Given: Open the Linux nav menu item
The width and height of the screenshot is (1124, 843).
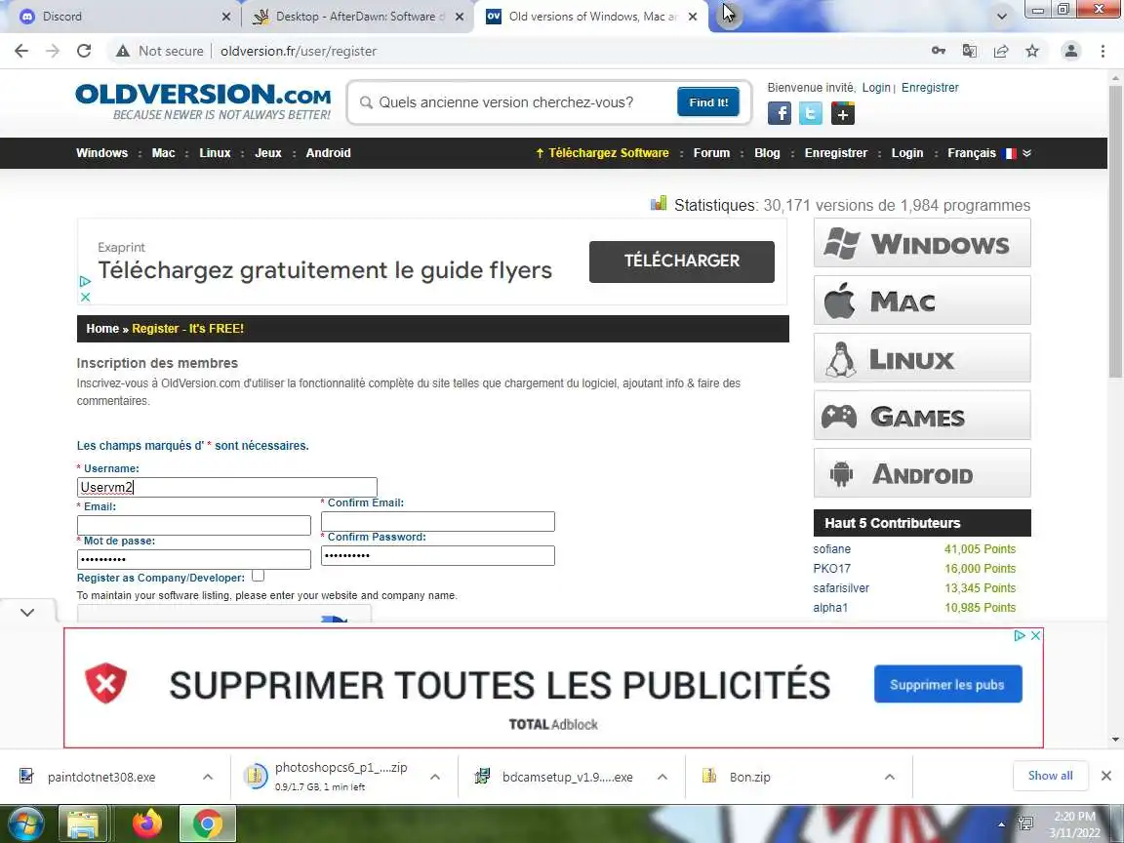Looking at the screenshot, I should [215, 153].
